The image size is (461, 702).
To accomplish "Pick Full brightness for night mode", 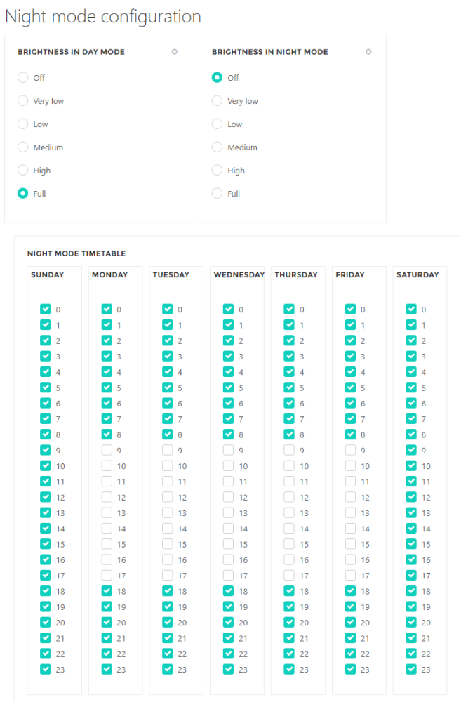I will (217, 194).
